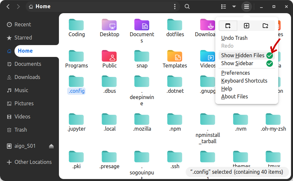Select the Programs folder icon
Screen dimensions: 293x181
[76, 56]
